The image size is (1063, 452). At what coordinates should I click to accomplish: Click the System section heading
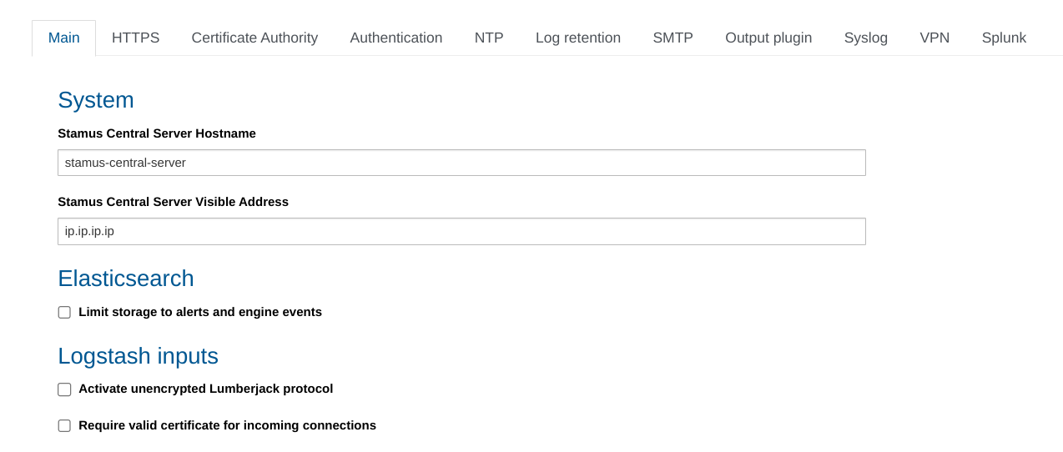[x=96, y=100]
